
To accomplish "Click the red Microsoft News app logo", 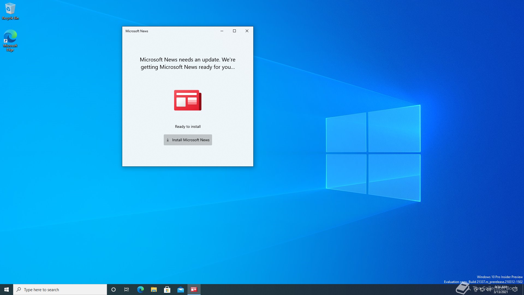I will 188,100.
